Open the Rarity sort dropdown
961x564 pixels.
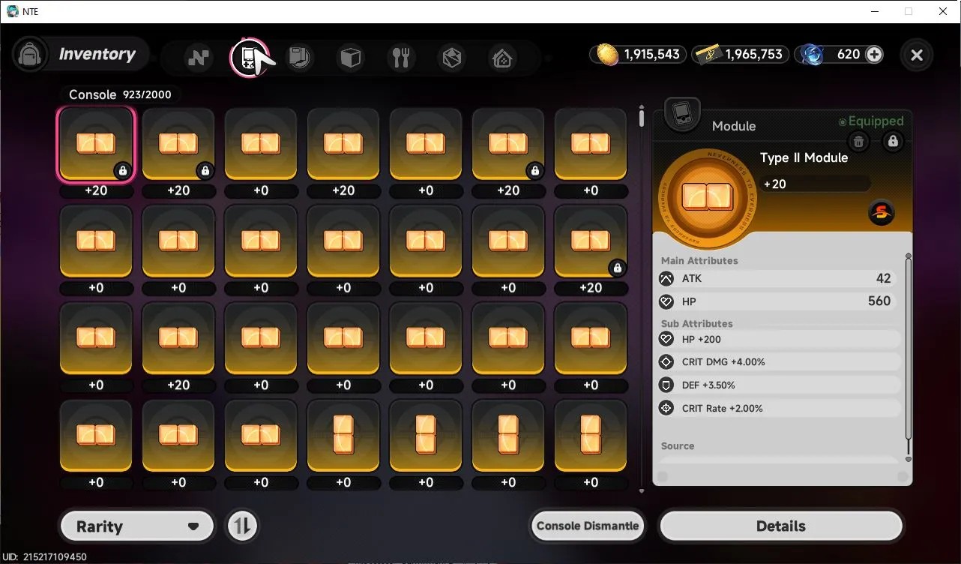[x=137, y=526]
